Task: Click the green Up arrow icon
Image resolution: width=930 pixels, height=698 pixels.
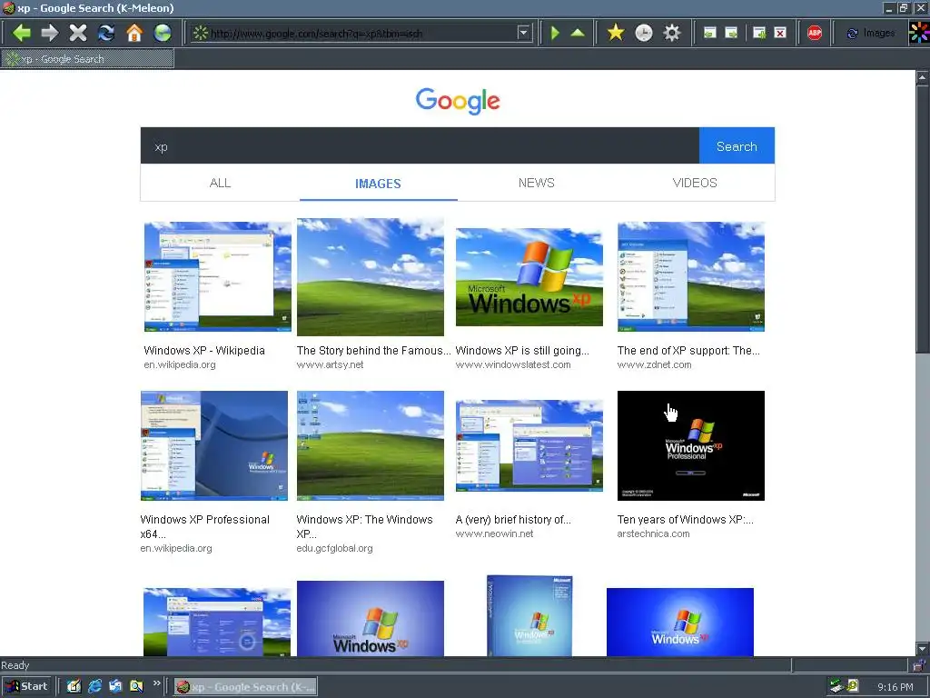Action: tap(578, 33)
